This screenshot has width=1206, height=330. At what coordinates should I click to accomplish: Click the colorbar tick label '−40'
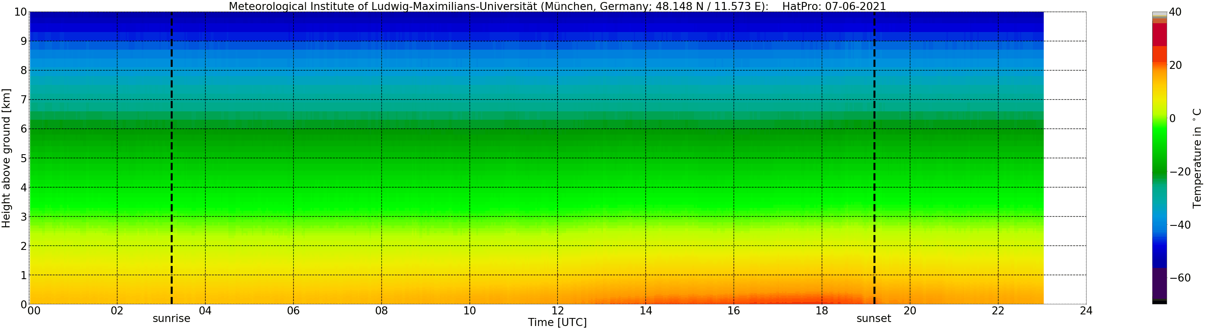point(1180,225)
